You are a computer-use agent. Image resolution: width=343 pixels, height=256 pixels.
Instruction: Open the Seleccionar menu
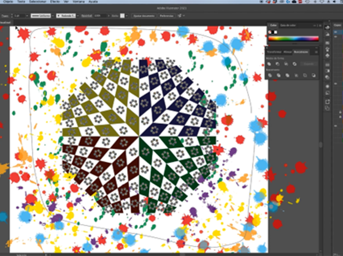[38, 1]
